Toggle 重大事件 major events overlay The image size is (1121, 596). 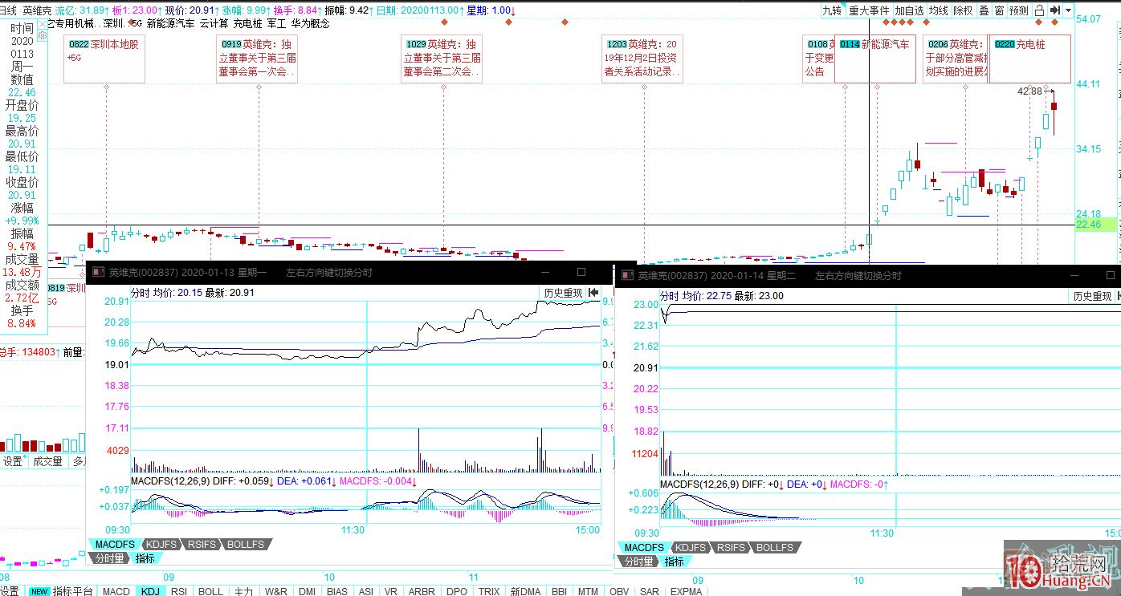(x=869, y=10)
